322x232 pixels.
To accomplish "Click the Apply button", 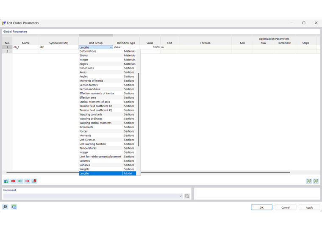I will (309, 207).
